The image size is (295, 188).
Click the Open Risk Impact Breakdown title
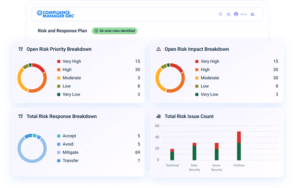pyautogui.click(x=197, y=49)
